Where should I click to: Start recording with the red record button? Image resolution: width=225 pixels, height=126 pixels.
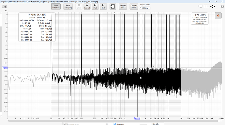coord(218,16)
